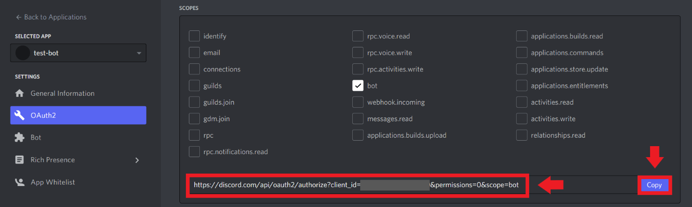
Task: Go back to Applications list
Action: [x=55, y=17]
